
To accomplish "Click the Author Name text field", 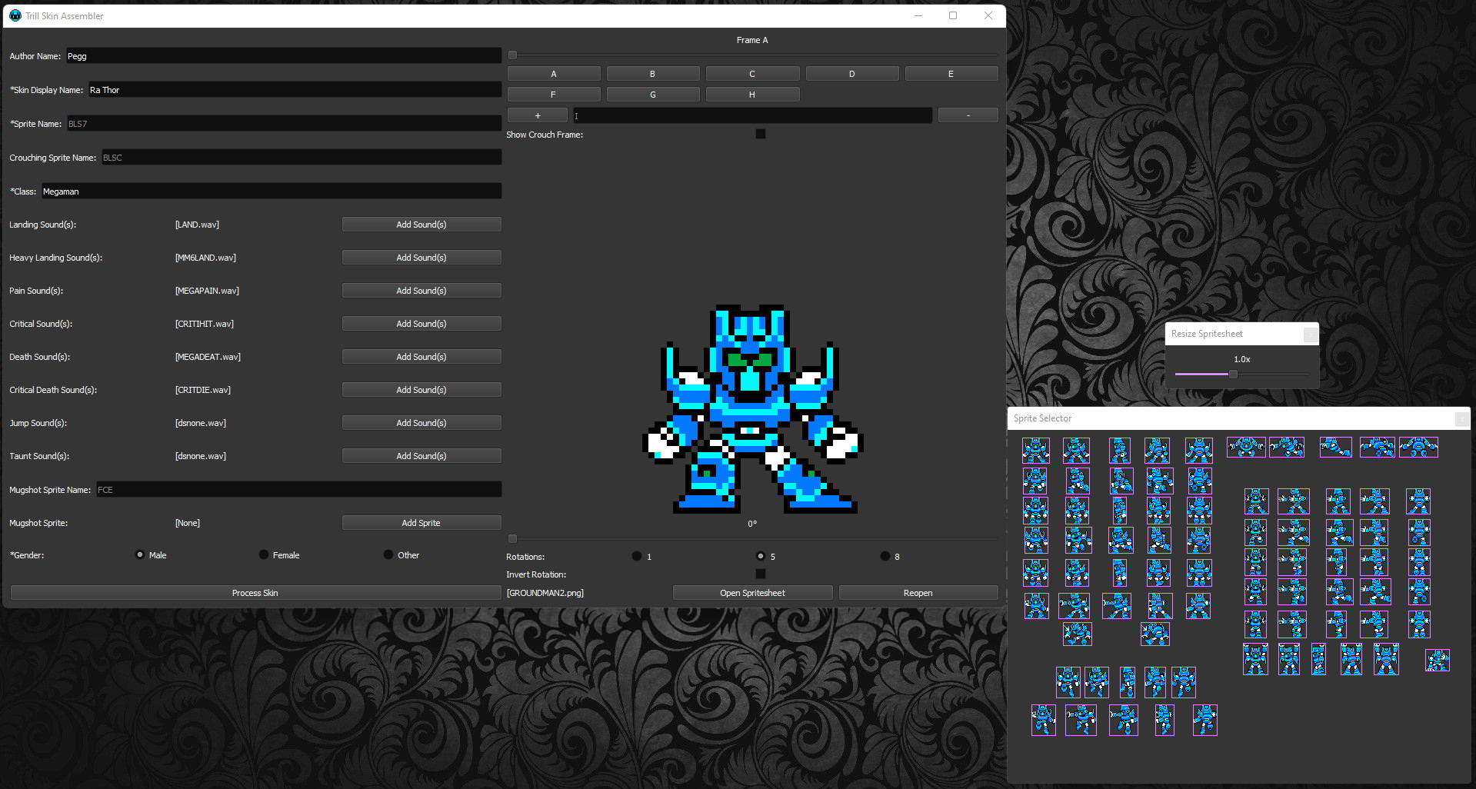I will [283, 55].
